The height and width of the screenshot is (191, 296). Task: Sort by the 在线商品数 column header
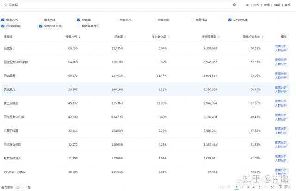point(210,36)
